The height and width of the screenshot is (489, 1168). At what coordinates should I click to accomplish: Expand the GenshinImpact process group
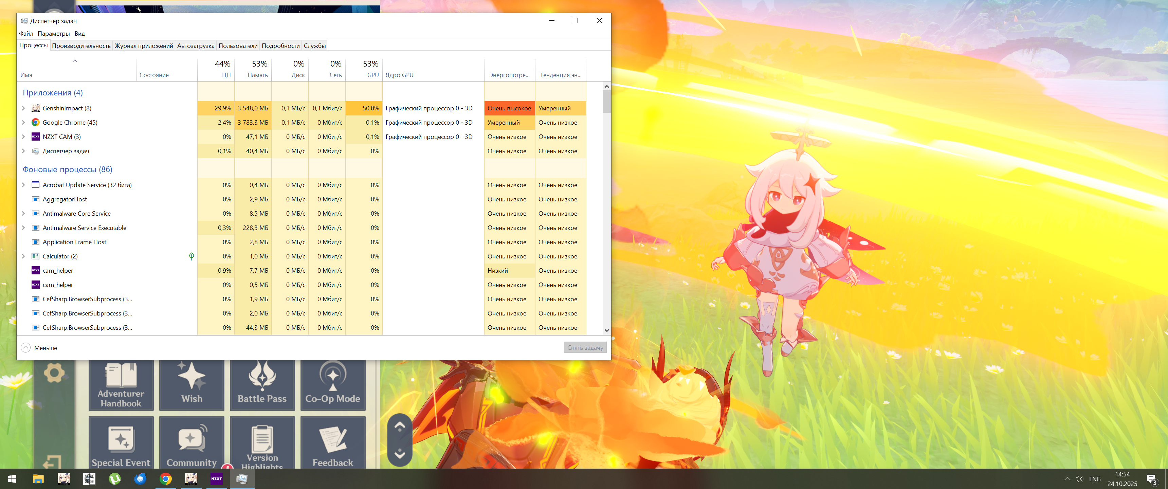(x=23, y=108)
